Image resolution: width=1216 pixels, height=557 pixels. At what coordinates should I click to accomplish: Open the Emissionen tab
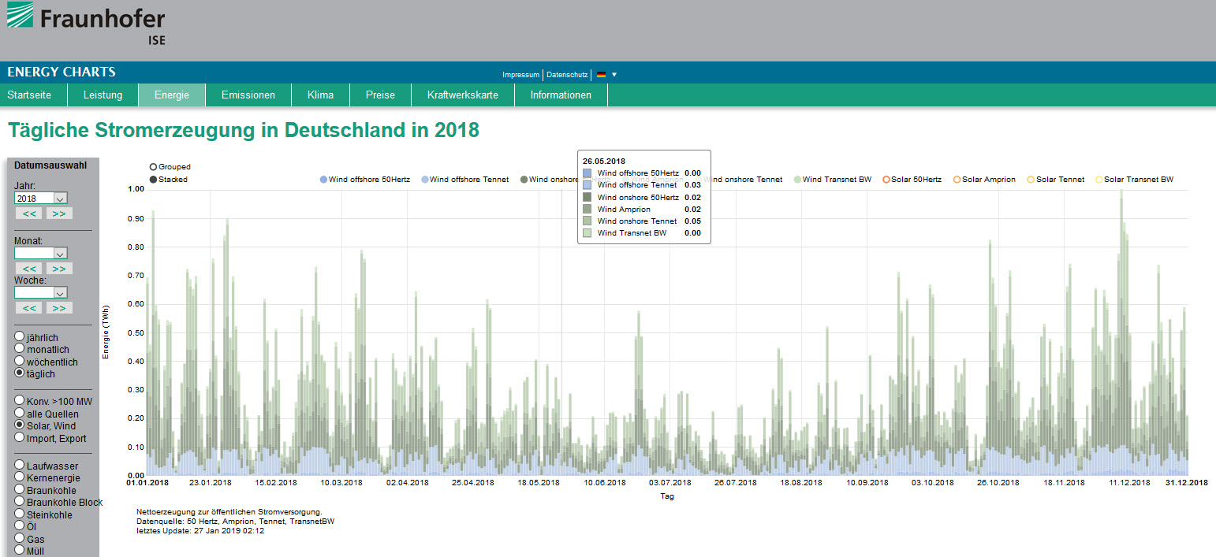(x=248, y=95)
